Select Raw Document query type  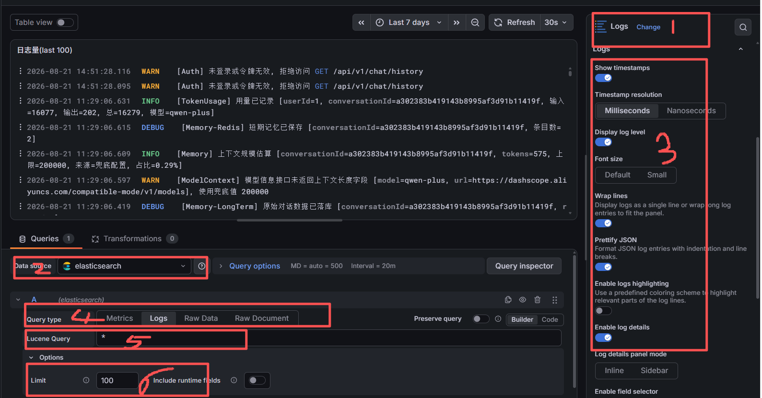click(262, 318)
